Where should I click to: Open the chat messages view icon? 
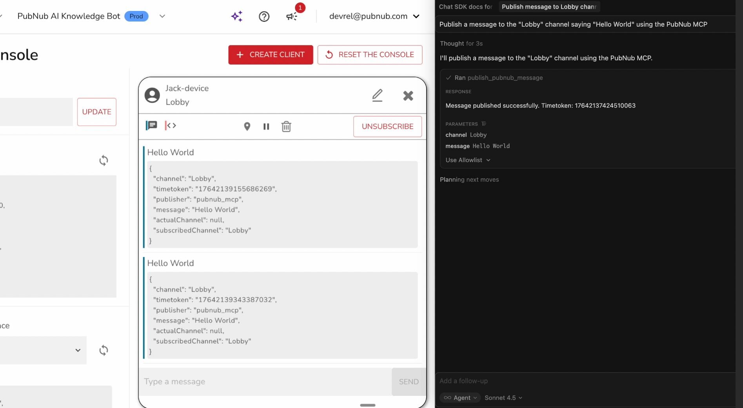tap(151, 125)
